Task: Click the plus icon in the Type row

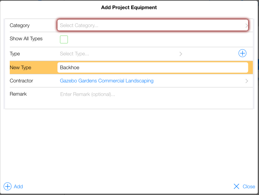Action: 242,53
